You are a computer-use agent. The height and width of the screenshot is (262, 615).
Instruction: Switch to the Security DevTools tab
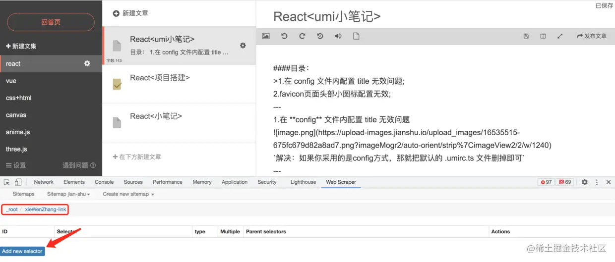[267, 182]
